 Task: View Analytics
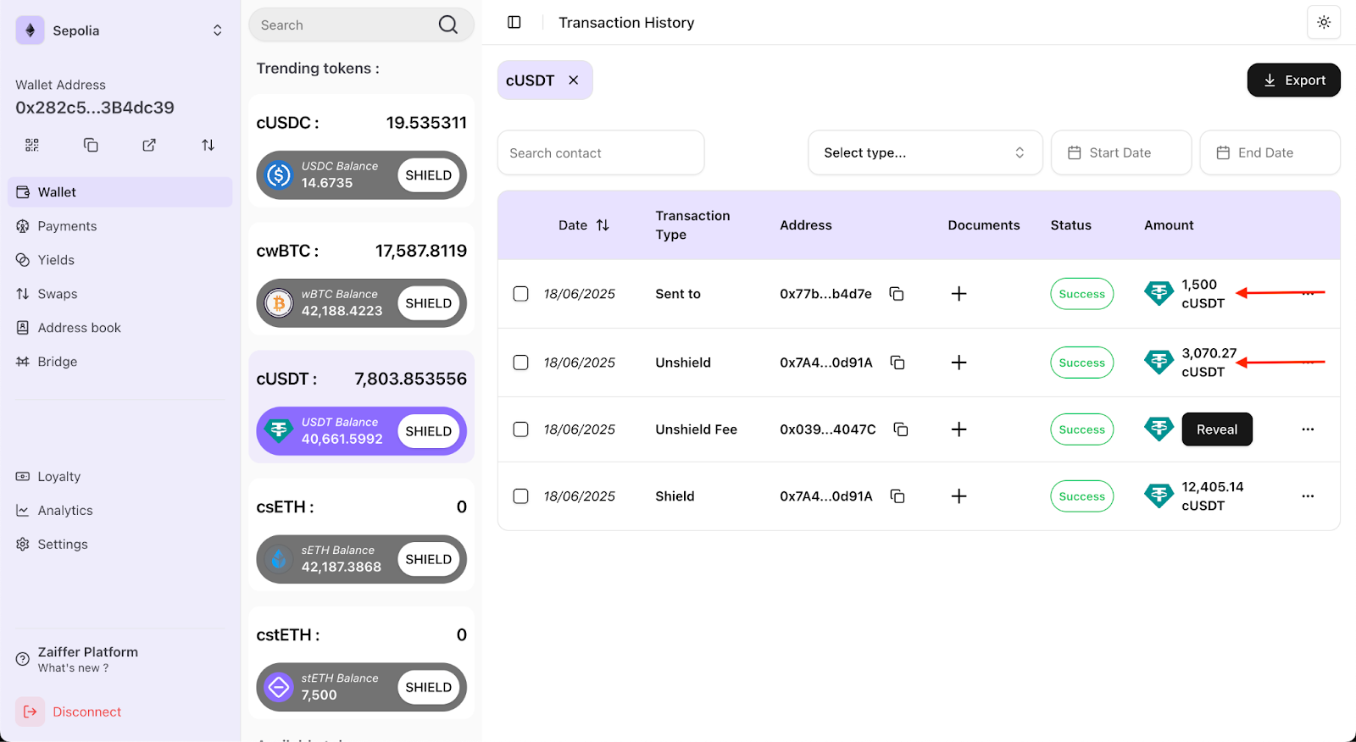(120, 511)
